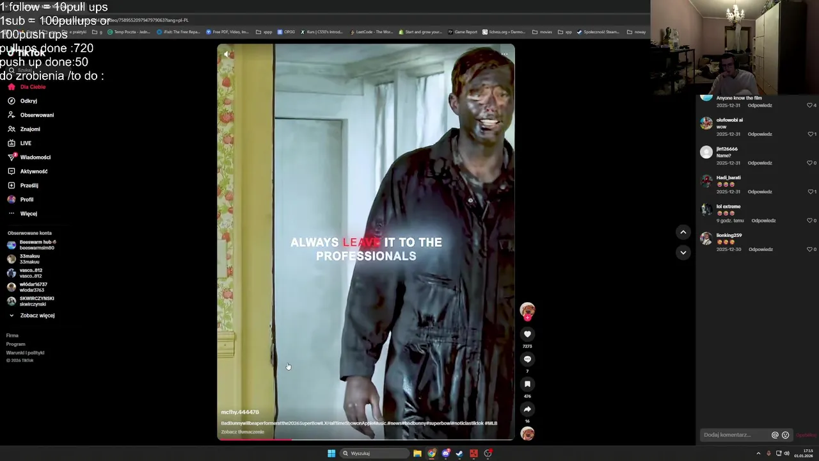Open the 'noway' bookmark folder
The height and width of the screenshot is (461, 819).
(637, 32)
